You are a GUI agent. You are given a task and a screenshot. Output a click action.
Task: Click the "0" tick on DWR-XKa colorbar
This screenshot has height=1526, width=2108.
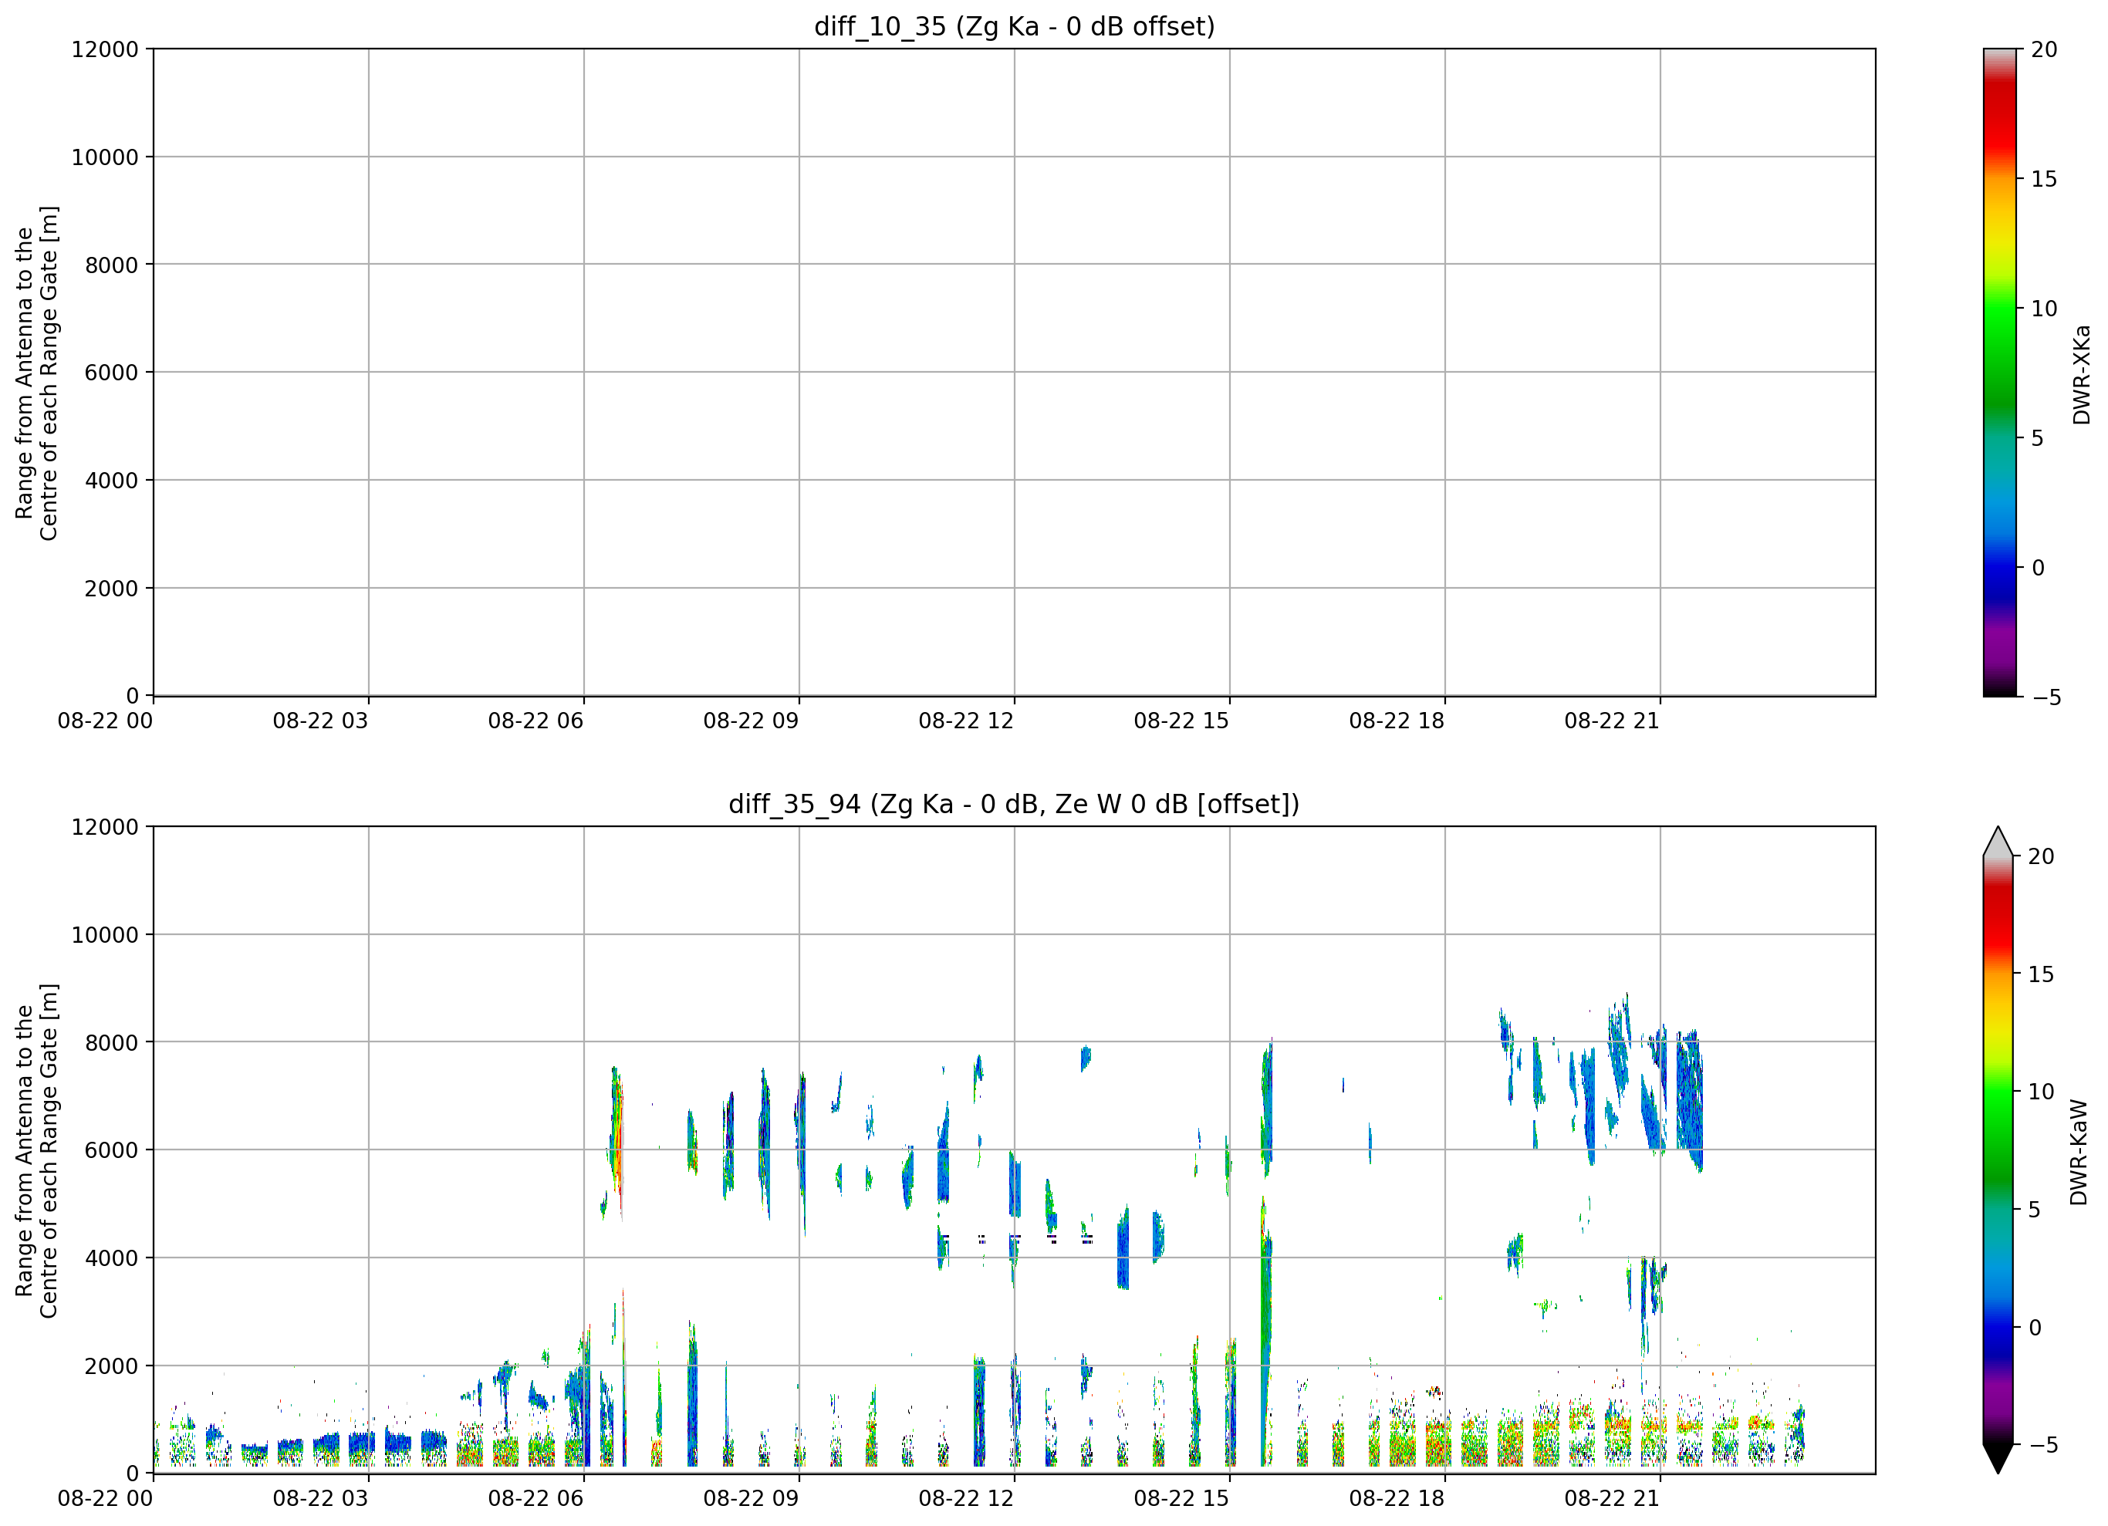click(2037, 567)
